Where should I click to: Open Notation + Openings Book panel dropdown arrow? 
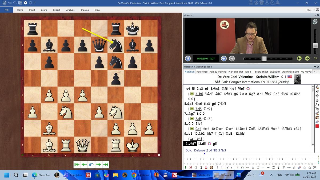coord(314,67)
